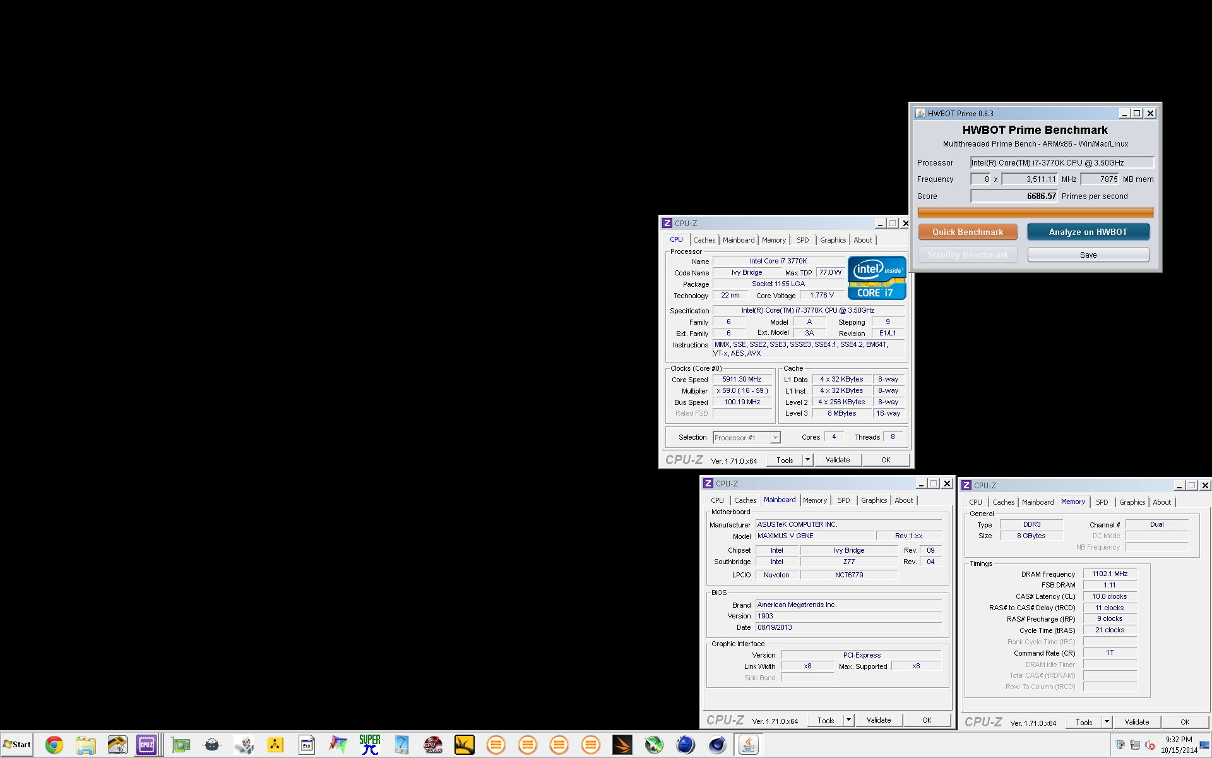Click CAS# Latency value 10.0 clocks
This screenshot has height=758, width=1212.
[1110, 596]
